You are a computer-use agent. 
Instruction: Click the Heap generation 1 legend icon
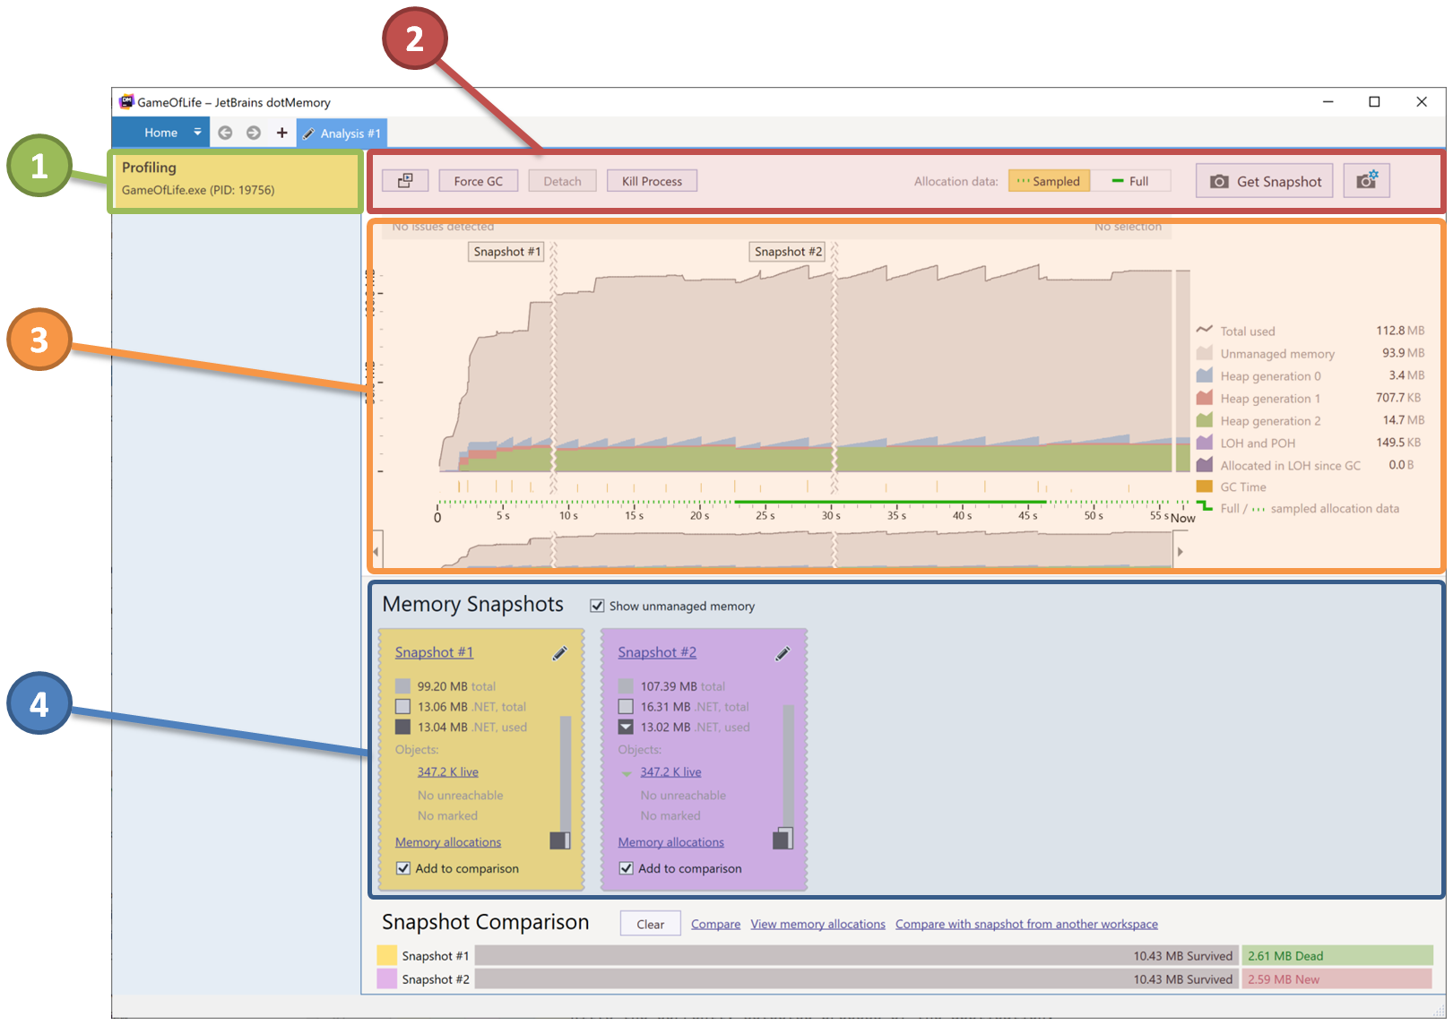point(1205,398)
